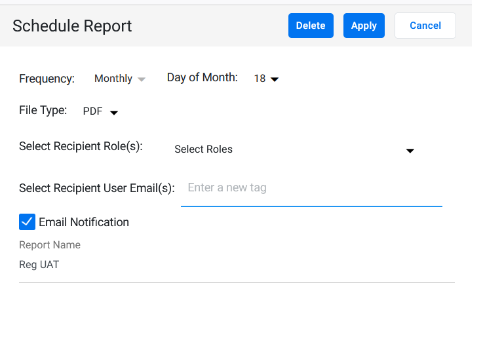Click the Delete button

click(x=311, y=26)
